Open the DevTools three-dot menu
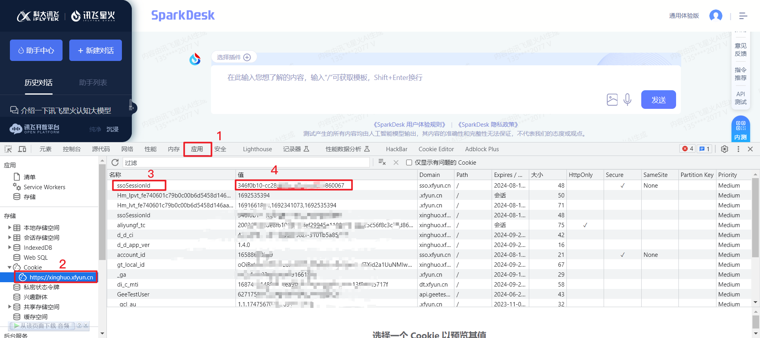The width and height of the screenshot is (760, 338). tap(738, 149)
